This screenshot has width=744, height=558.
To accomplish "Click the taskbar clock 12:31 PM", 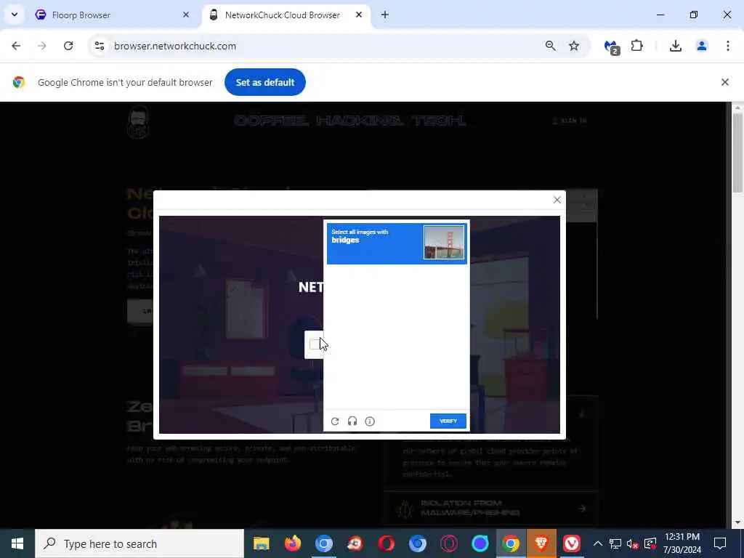I will tap(682, 543).
